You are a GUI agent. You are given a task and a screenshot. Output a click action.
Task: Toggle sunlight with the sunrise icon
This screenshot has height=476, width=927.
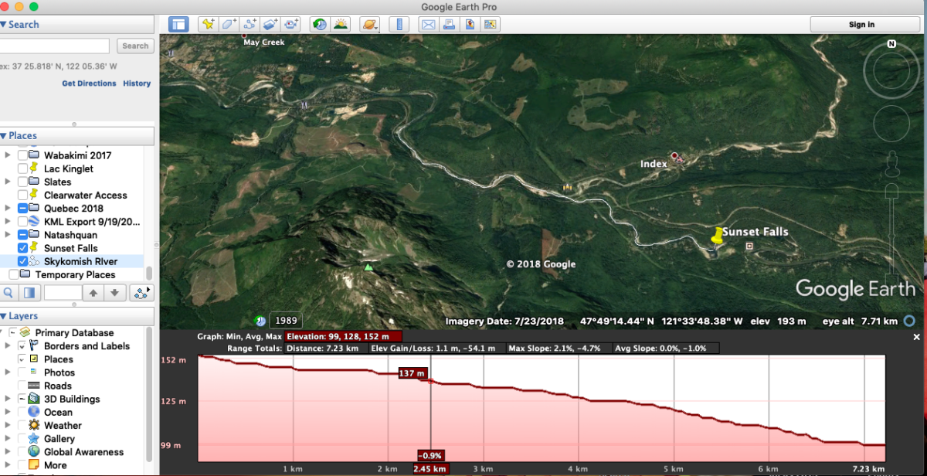[x=341, y=24]
